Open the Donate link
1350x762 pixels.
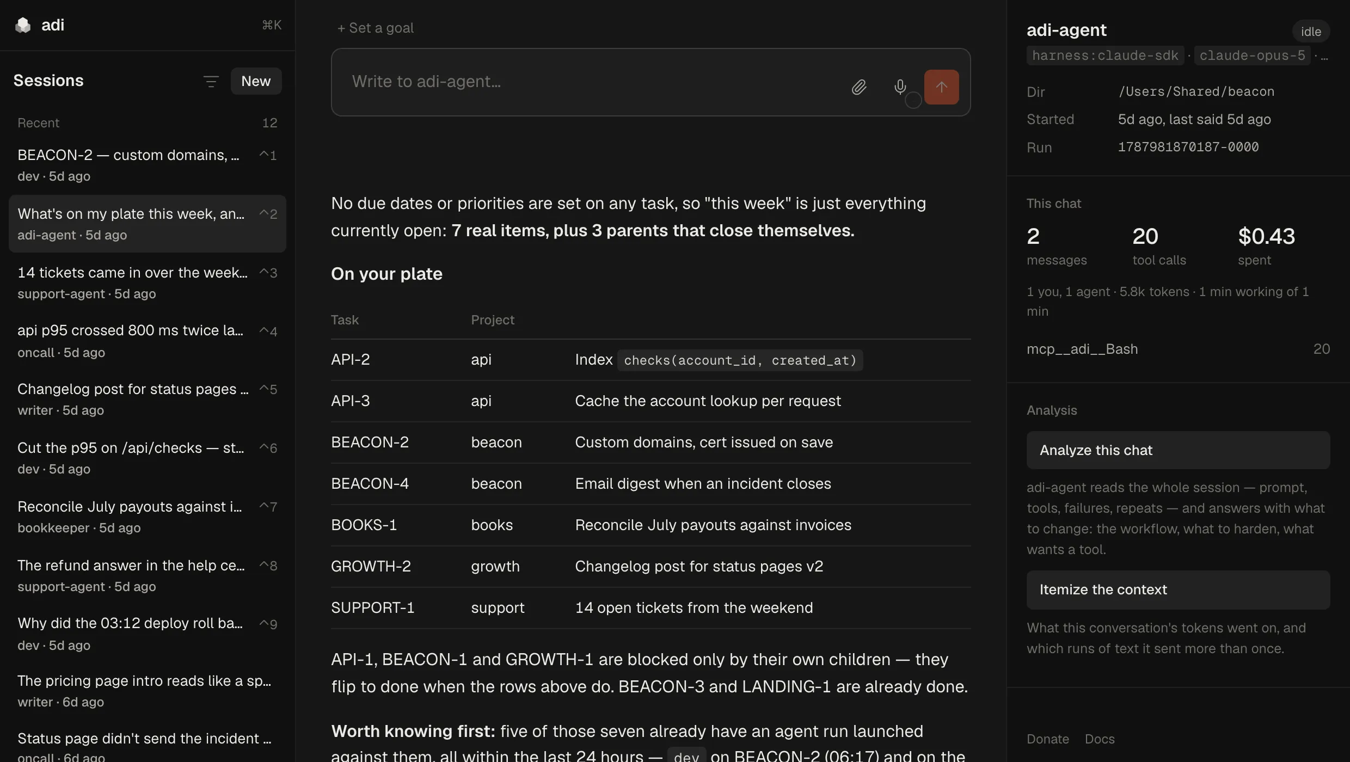click(1047, 739)
